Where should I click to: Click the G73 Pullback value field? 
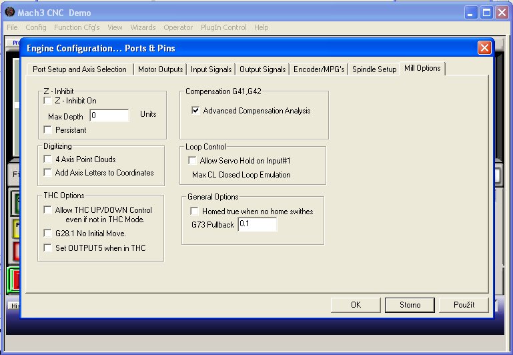coord(256,225)
